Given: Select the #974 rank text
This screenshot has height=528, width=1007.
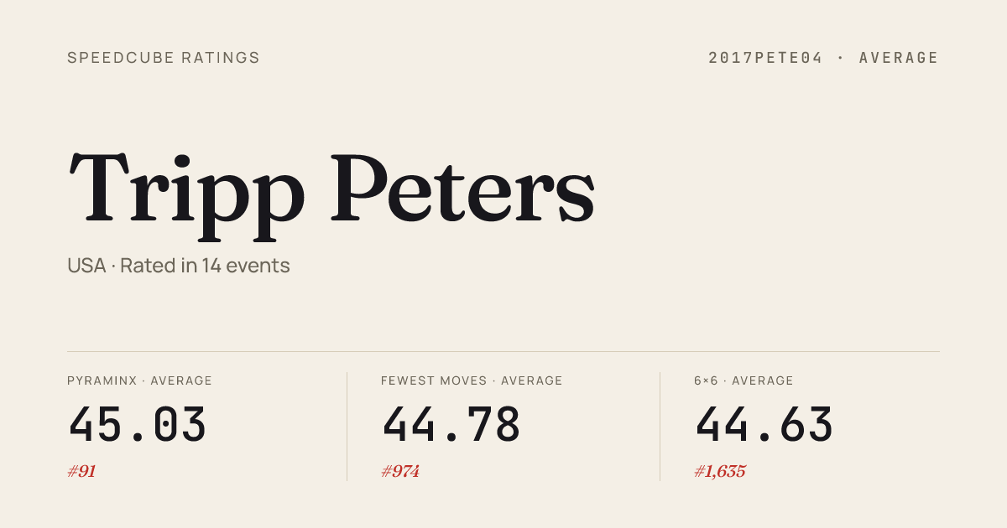Looking at the screenshot, I should coord(399,471).
